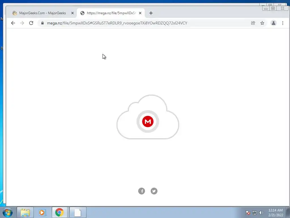The height and width of the screenshot is (218, 290).
Task: Click the Chrome taskbar icon
Action: click(x=59, y=212)
